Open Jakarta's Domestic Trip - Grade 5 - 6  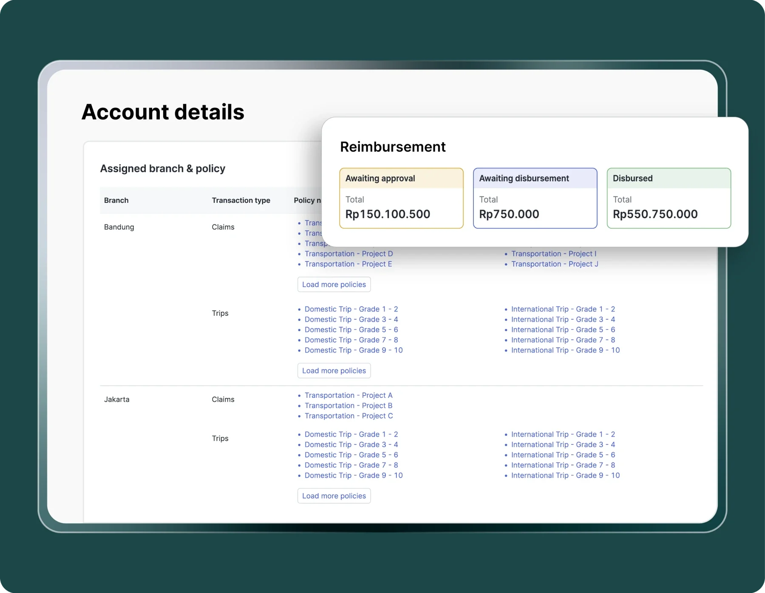click(x=351, y=455)
